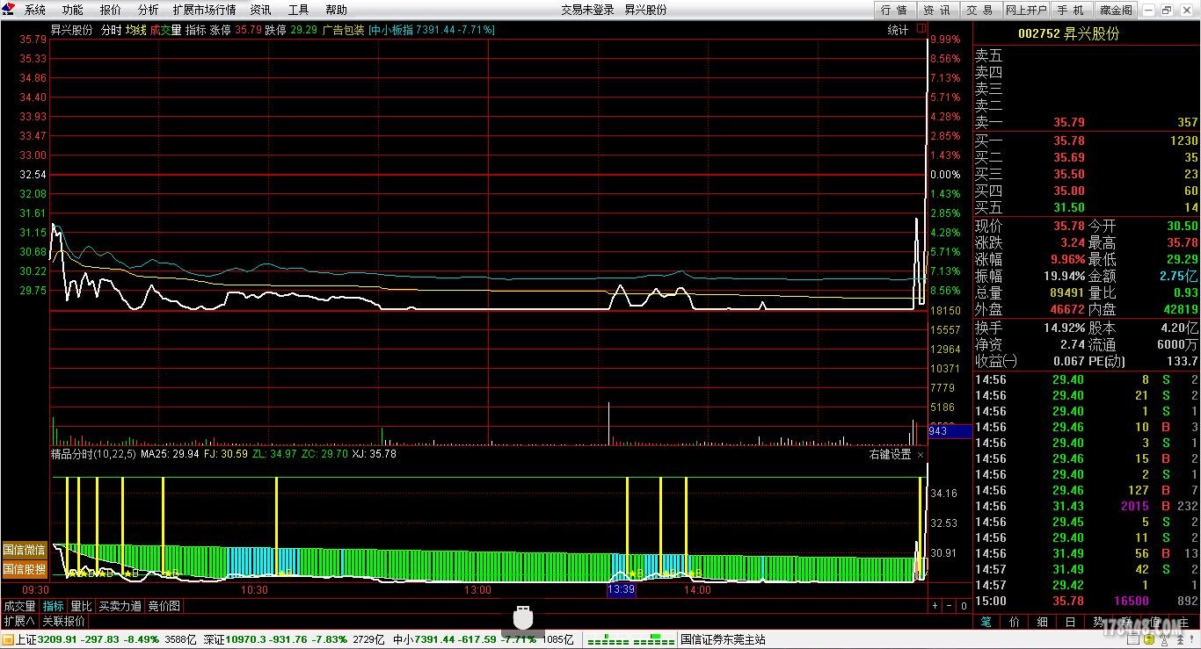Close the 精品分时 indicator panel with the X
Screen dimensions: 1201x649
[x=921, y=454]
